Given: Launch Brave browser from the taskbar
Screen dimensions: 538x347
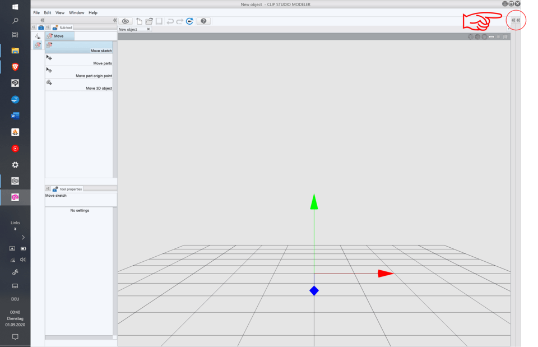Looking at the screenshot, I should coord(15,67).
